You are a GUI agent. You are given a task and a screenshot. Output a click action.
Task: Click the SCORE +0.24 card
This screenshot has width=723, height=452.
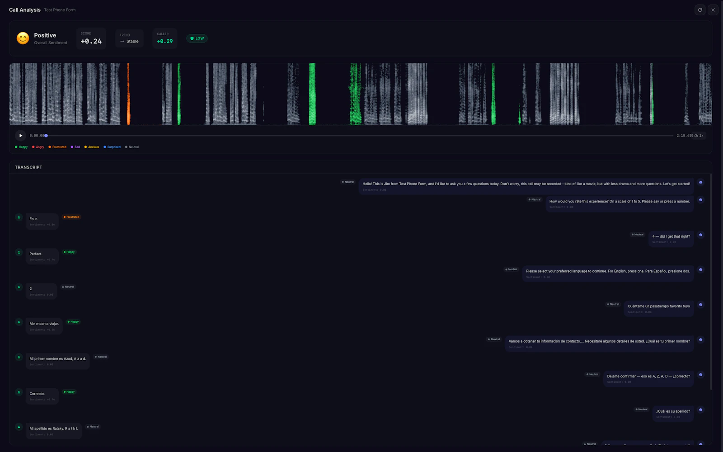tap(91, 38)
